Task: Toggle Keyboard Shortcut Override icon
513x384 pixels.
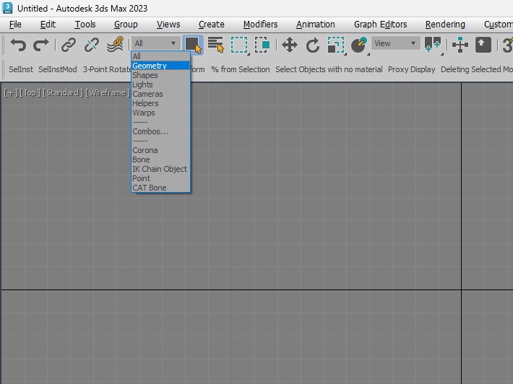Action: pyautogui.click(x=483, y=45)
